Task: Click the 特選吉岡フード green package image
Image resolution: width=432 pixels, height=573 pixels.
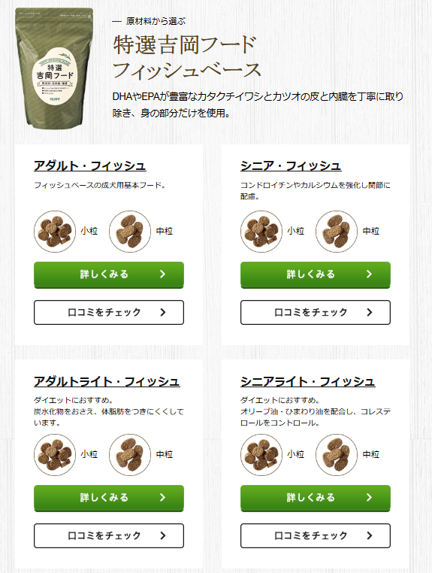Action: [54, 68]
